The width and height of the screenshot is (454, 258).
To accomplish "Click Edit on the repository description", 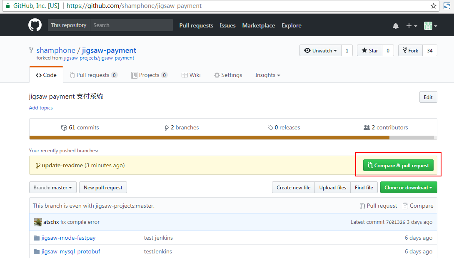I will point(428,97).
